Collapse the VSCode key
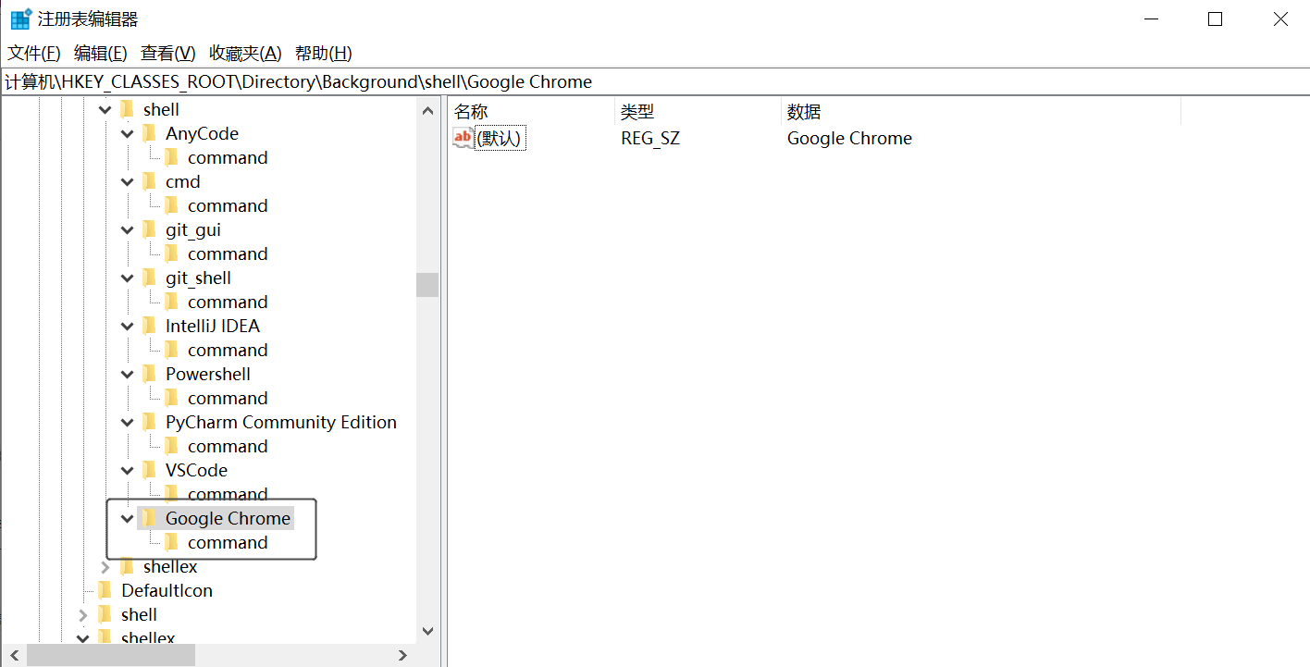Viewport: 1310px width, 667px height. [x=127, y=471]
